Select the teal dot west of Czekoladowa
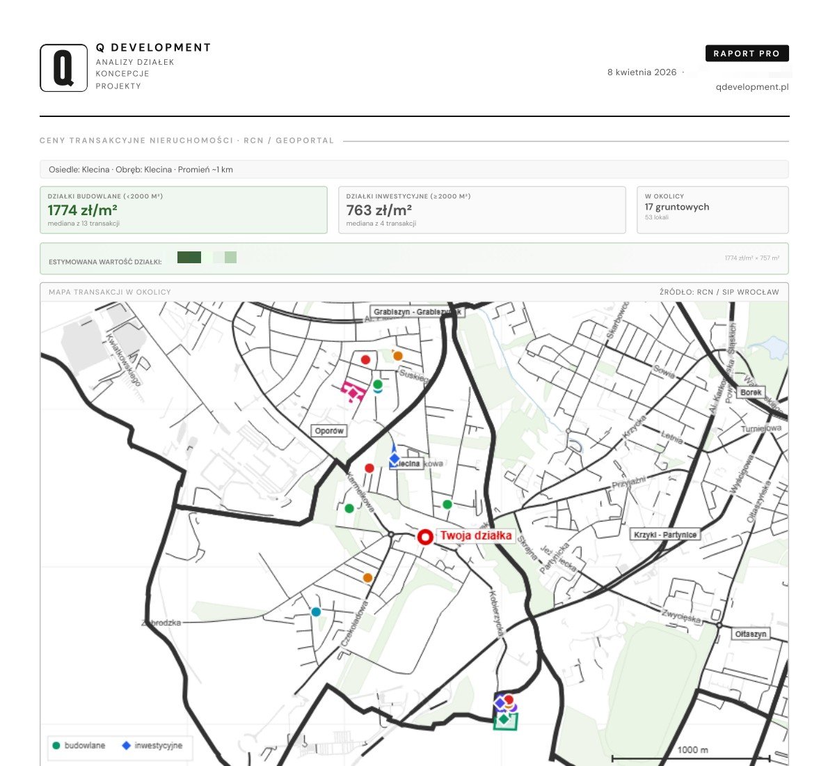 coord(316,611)
